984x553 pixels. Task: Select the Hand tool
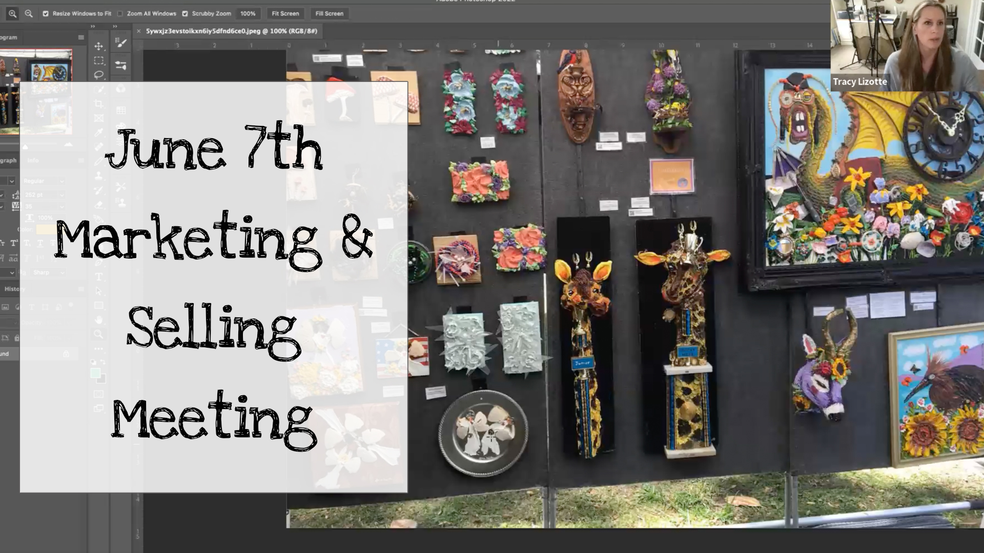[x=98, y=320]
